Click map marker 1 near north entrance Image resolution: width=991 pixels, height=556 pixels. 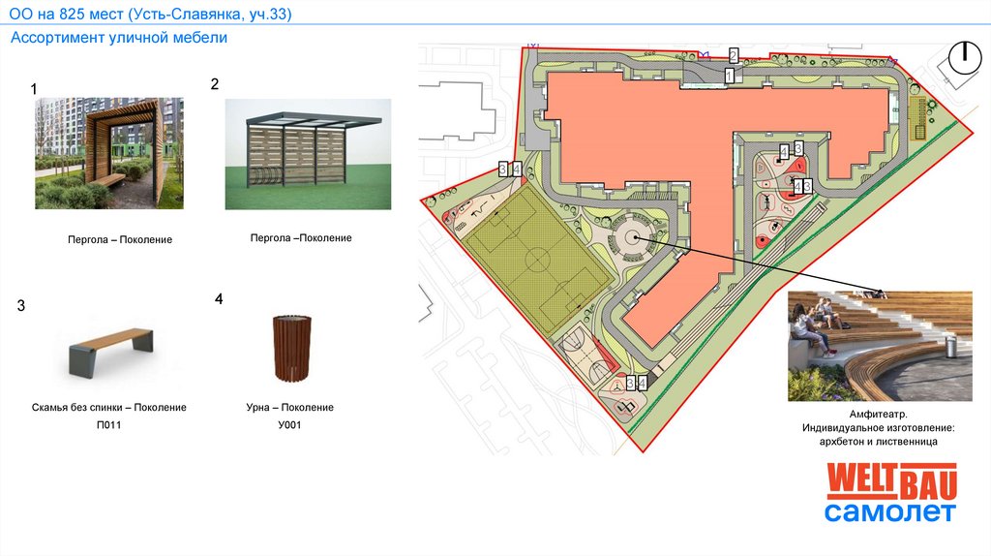pyautogui.click(x=730, y=77)
